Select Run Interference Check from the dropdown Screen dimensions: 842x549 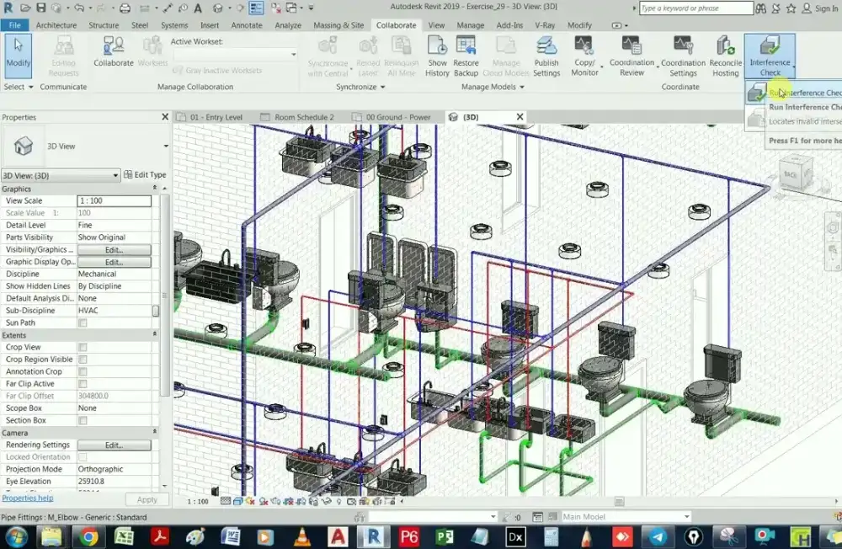click(x=794, y=93)
